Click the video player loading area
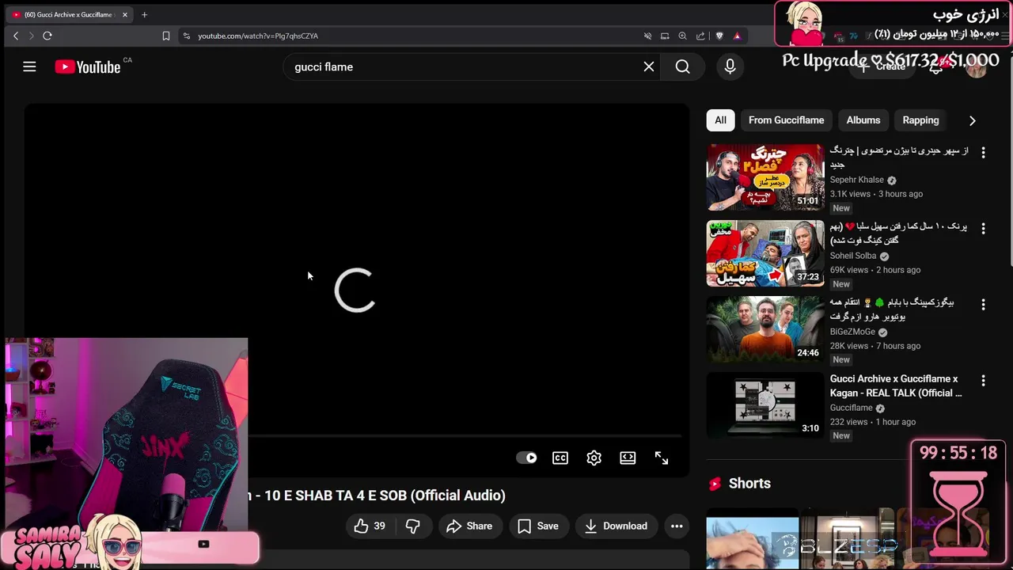1013x570 pixels. (355, 290)
